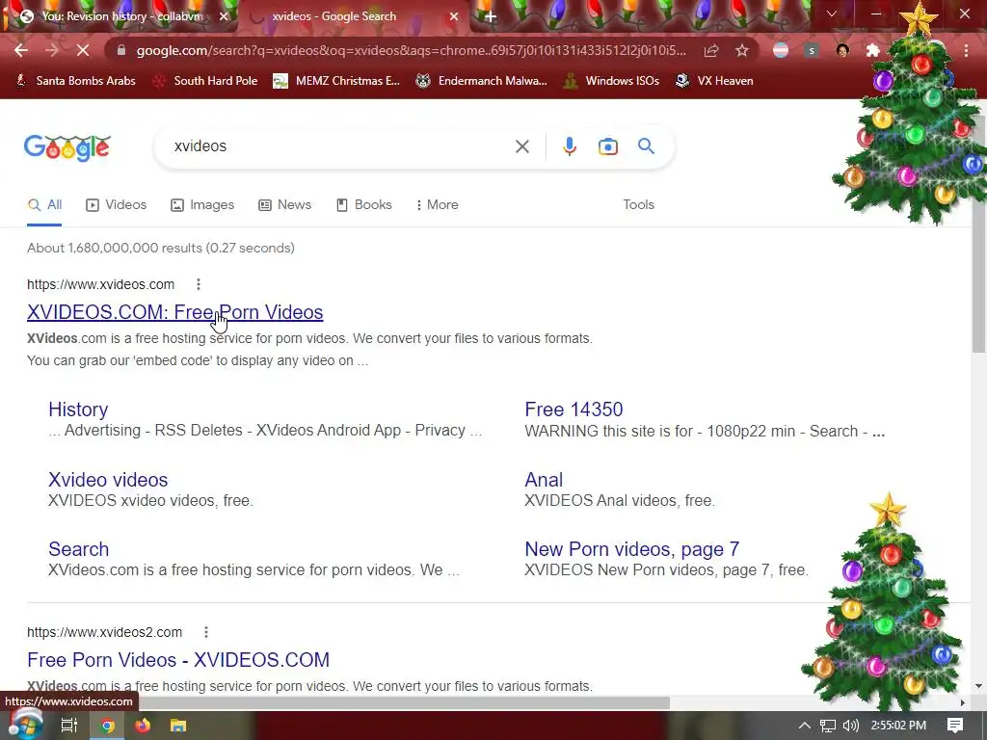Open the Chrome three-dot menu
This screenshot has width=987, height=740.
coord(966,50)
